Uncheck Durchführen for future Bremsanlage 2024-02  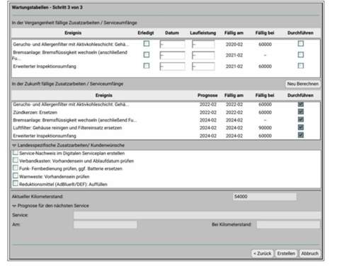click(301, 120)
